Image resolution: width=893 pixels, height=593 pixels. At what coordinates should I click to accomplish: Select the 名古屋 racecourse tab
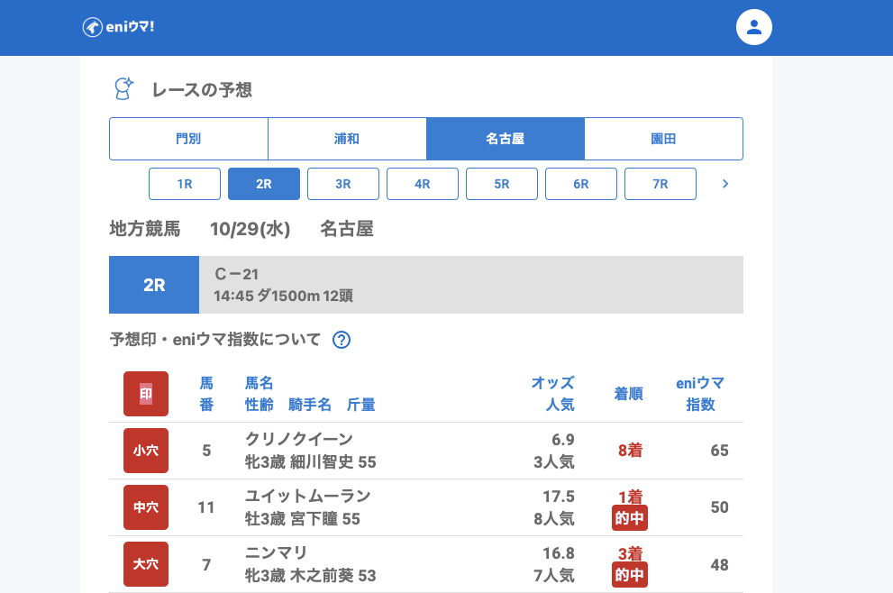(x=506, y=139)
